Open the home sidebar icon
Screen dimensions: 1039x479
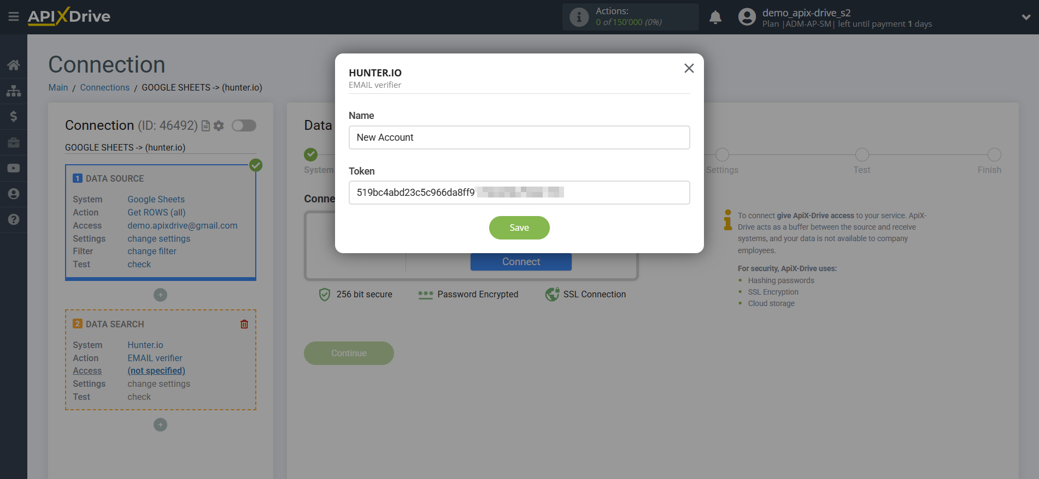(14, 65)
